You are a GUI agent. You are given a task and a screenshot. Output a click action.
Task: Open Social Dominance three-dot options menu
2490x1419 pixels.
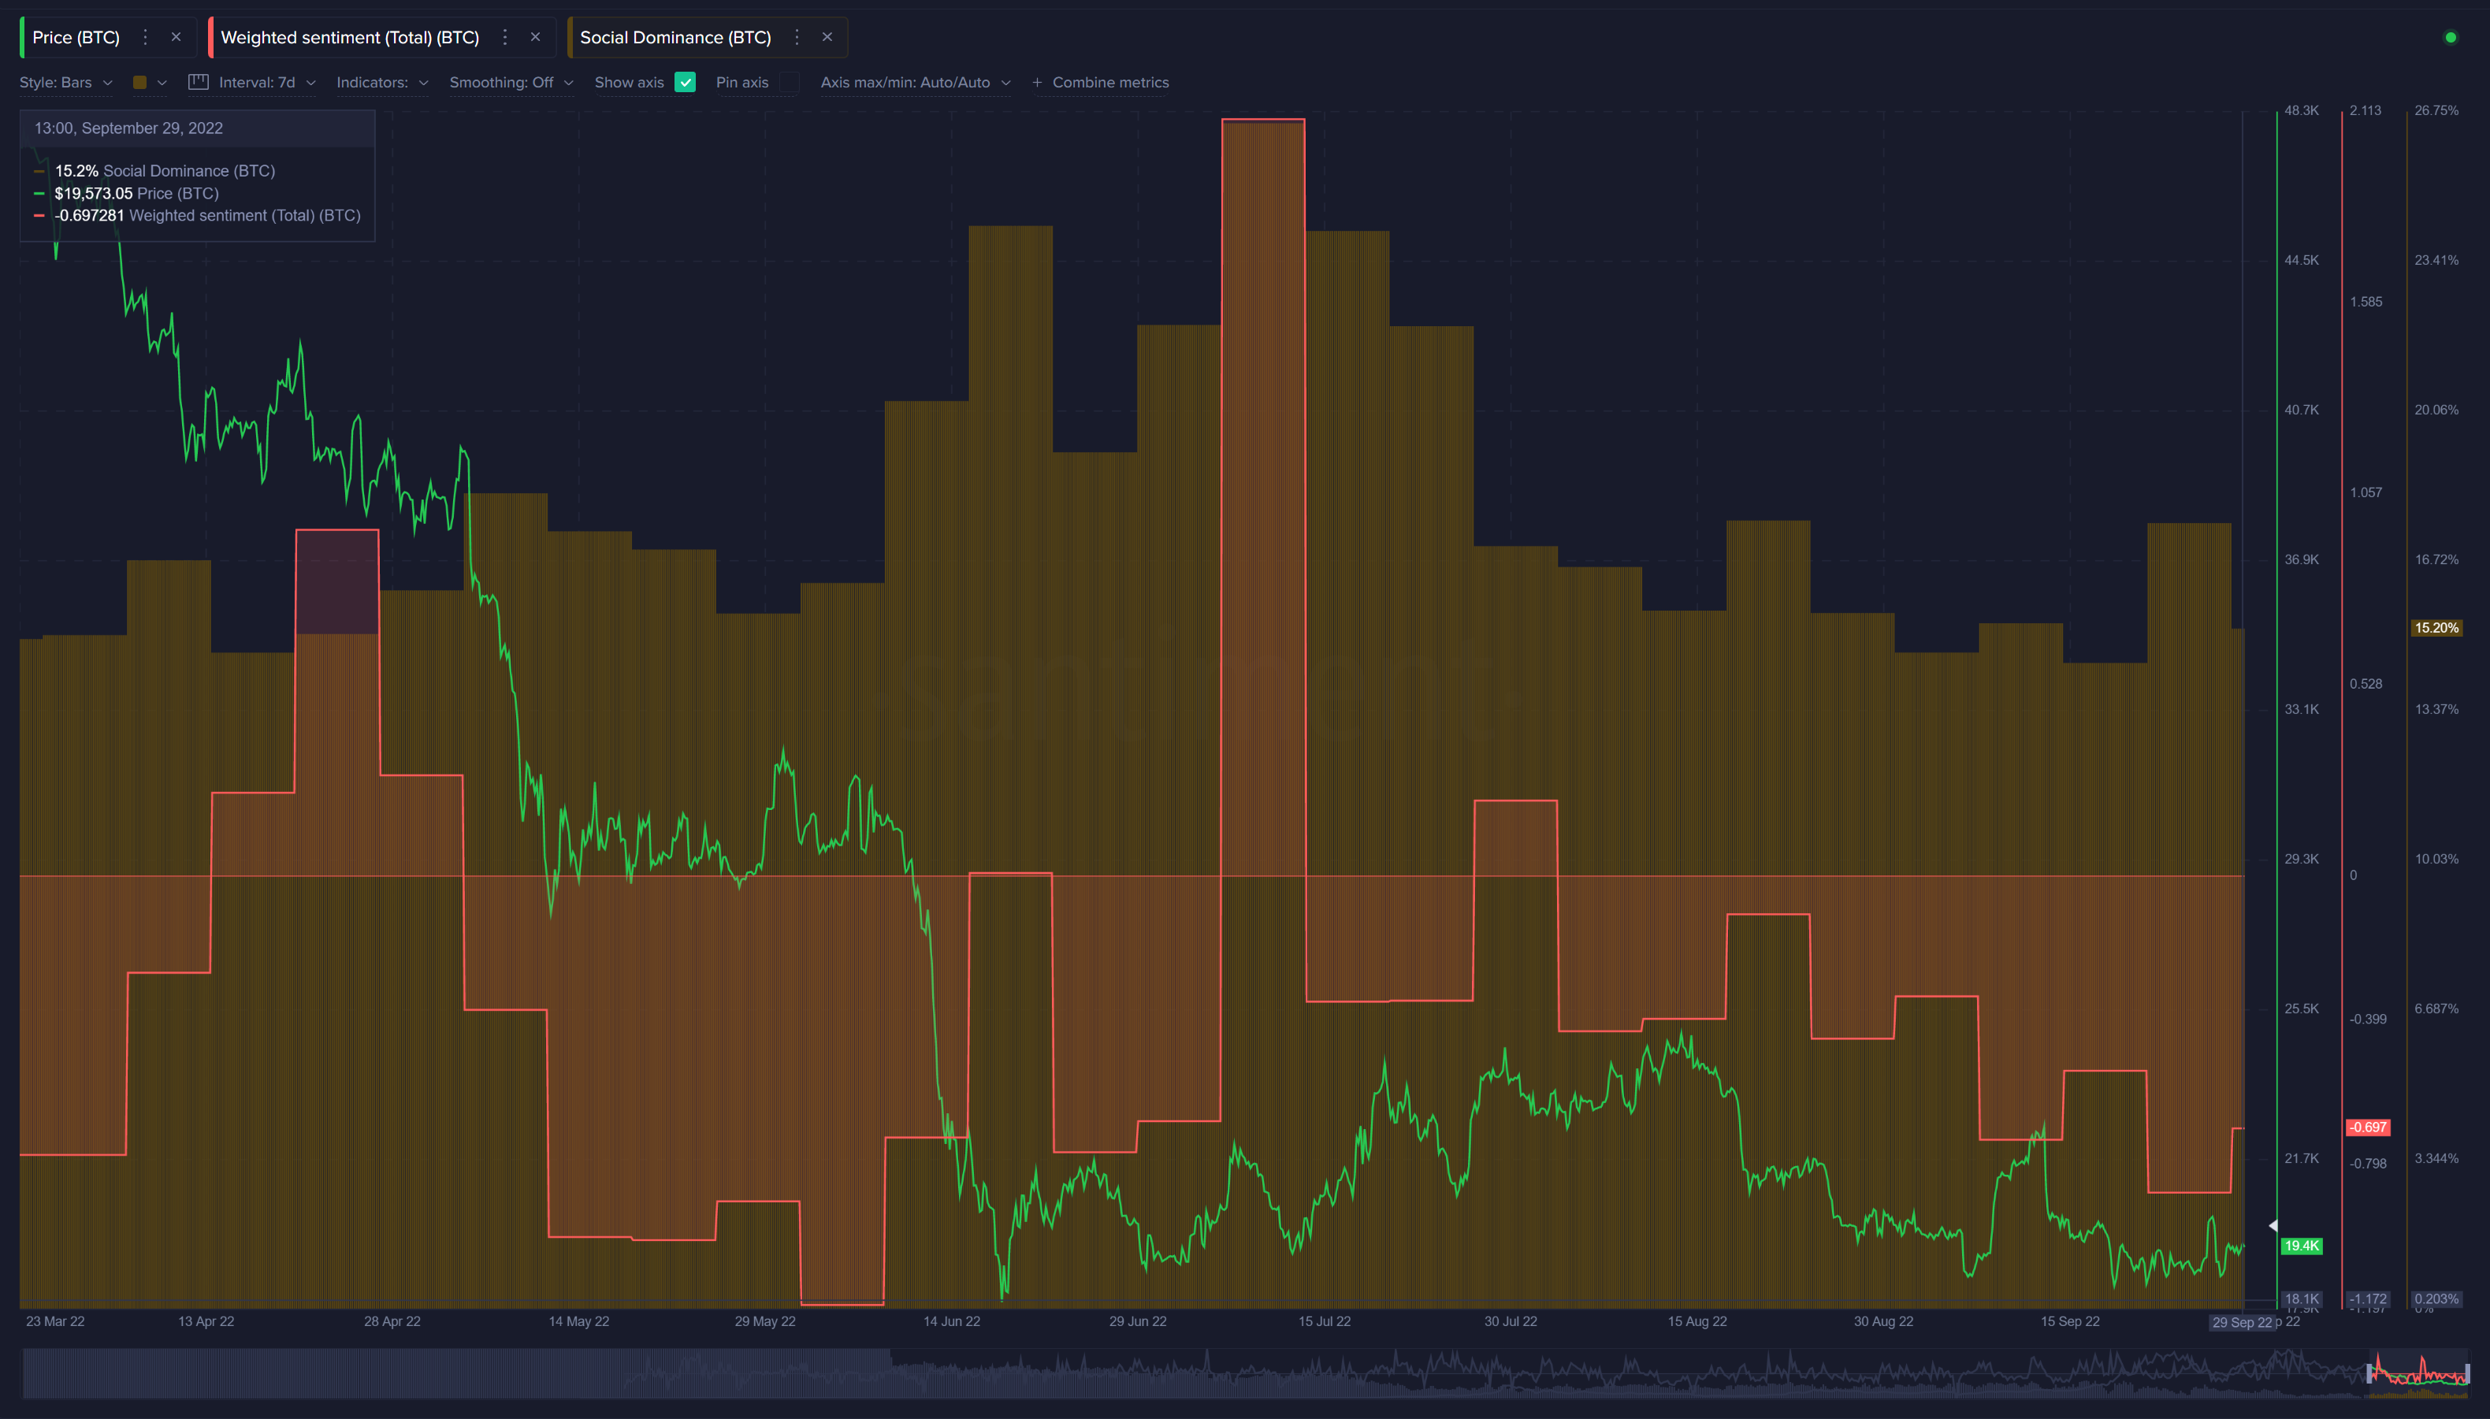coord(796,37)
